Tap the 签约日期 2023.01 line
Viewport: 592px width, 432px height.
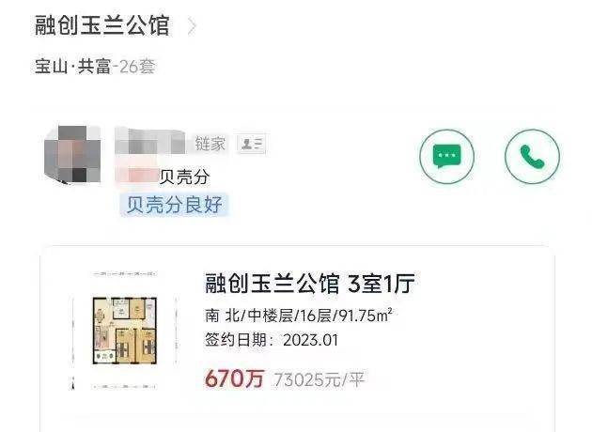coord(272,340)
